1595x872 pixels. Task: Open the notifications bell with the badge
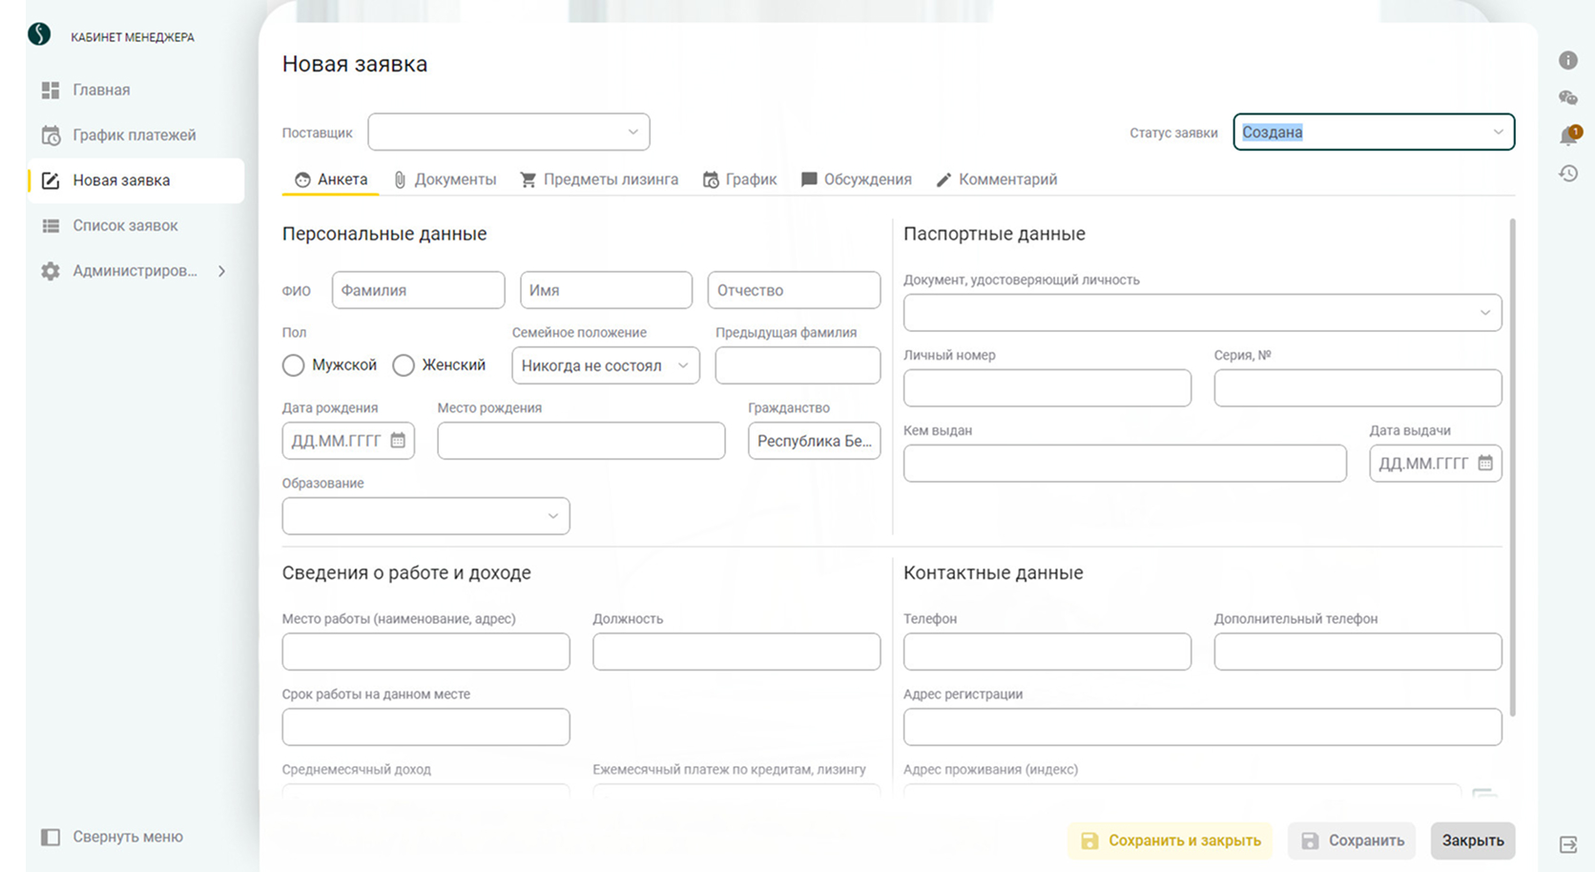[x=1569, y=135]
